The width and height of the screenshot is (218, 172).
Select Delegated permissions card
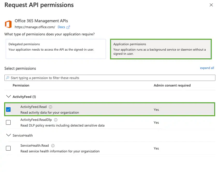pyautogui.click(x=56, y=49)
